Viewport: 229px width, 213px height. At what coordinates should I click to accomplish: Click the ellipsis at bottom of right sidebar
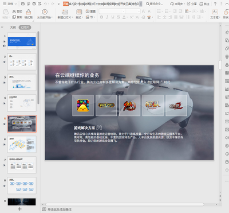[x=227, y=181]
